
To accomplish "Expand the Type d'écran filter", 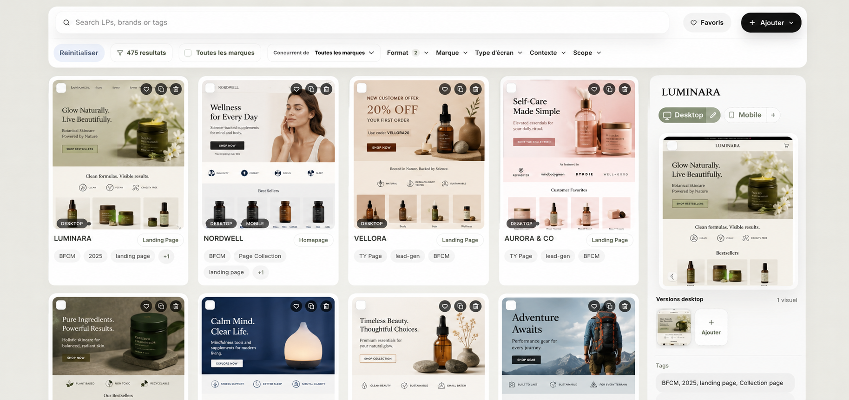I will pyautogui.click(x=499, y=53).
